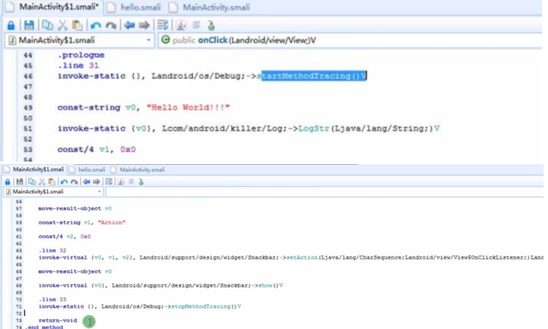Navigate back with the blue left arrow, upper editor
This screenshot has width=548, height=329.
[129, 25]
